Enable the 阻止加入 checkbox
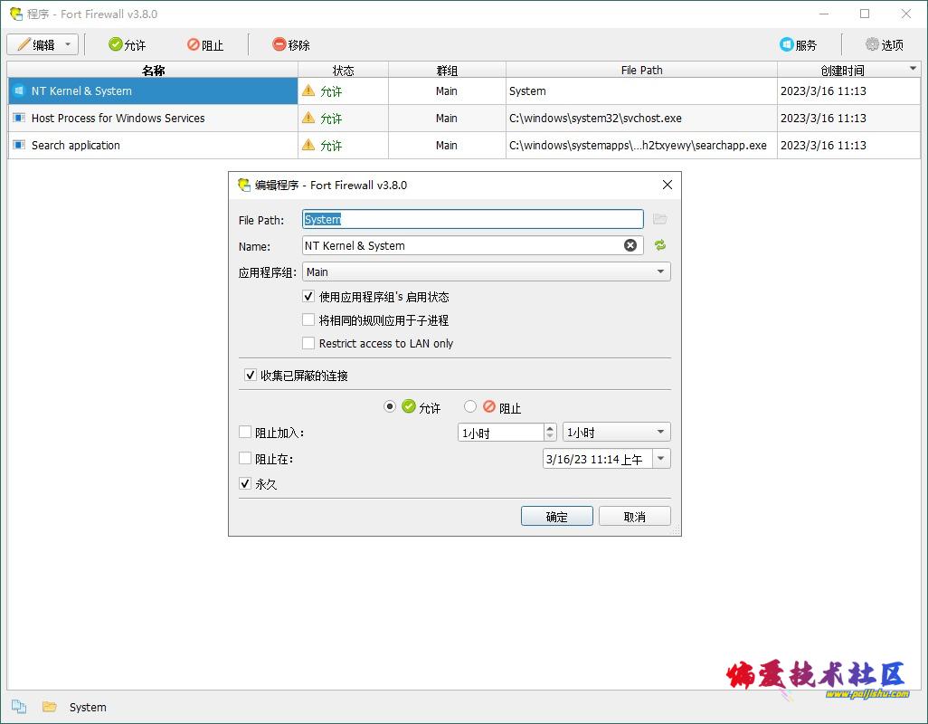 (245, 433)
